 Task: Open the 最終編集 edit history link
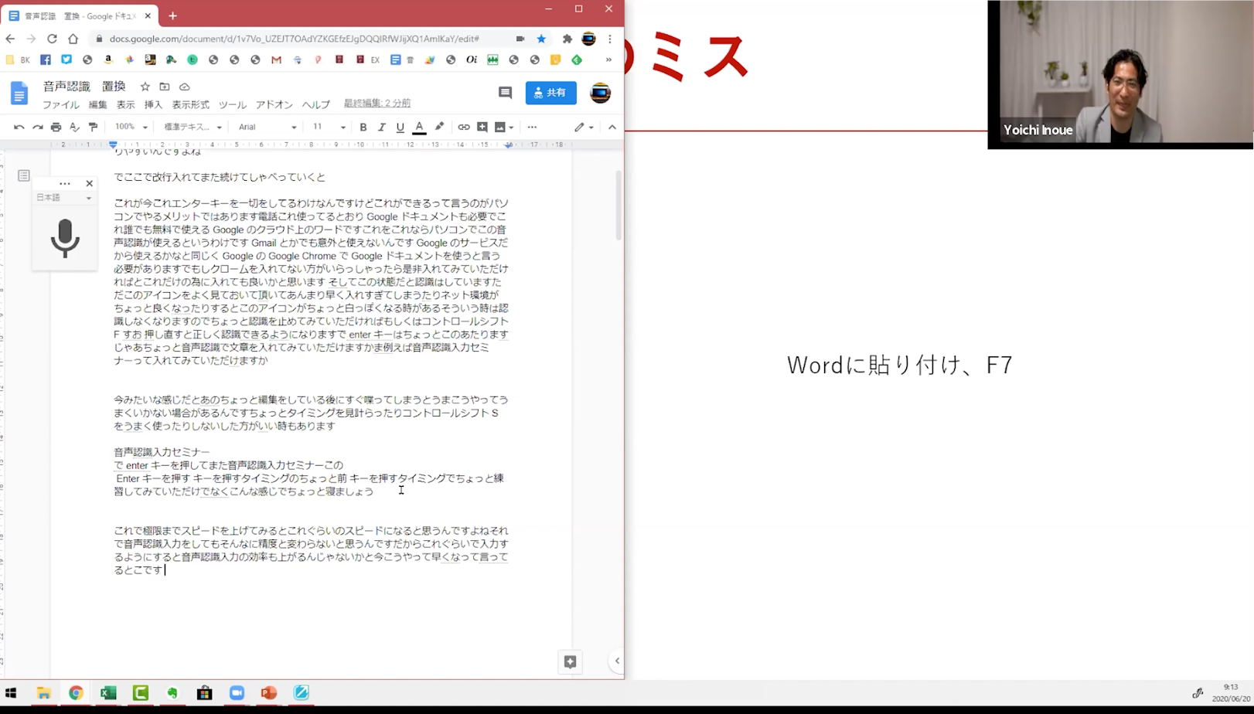point(377,104)
